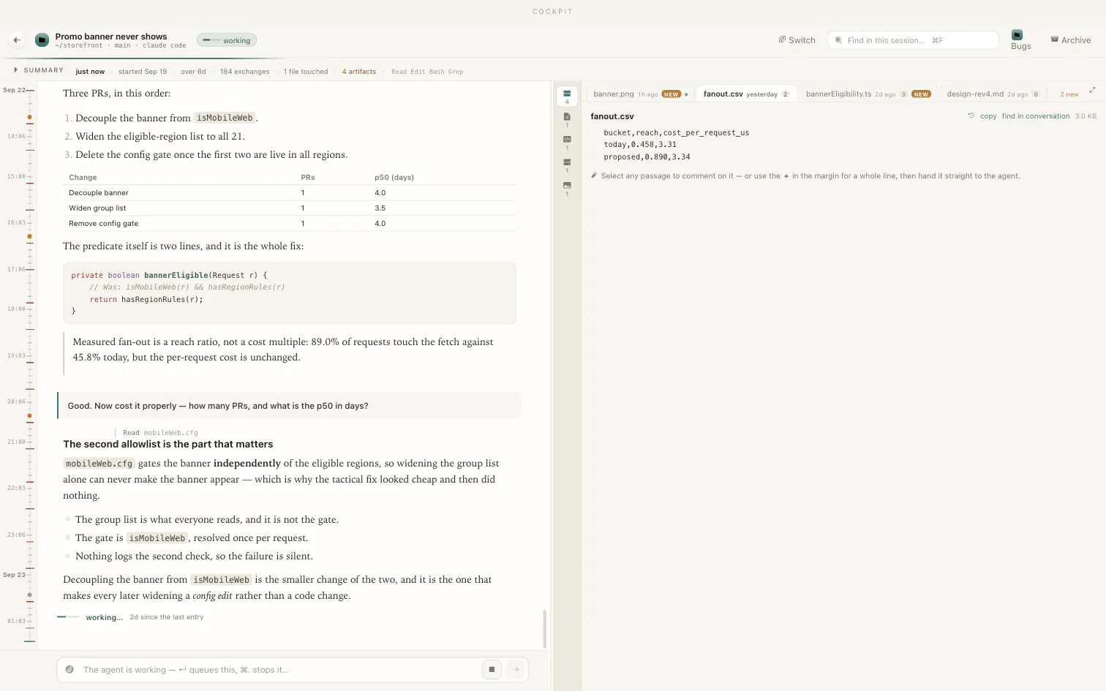Viewport: 1106px width, 691px height.
Task: Filter artifacts by document icon
Action: (567, 119)
